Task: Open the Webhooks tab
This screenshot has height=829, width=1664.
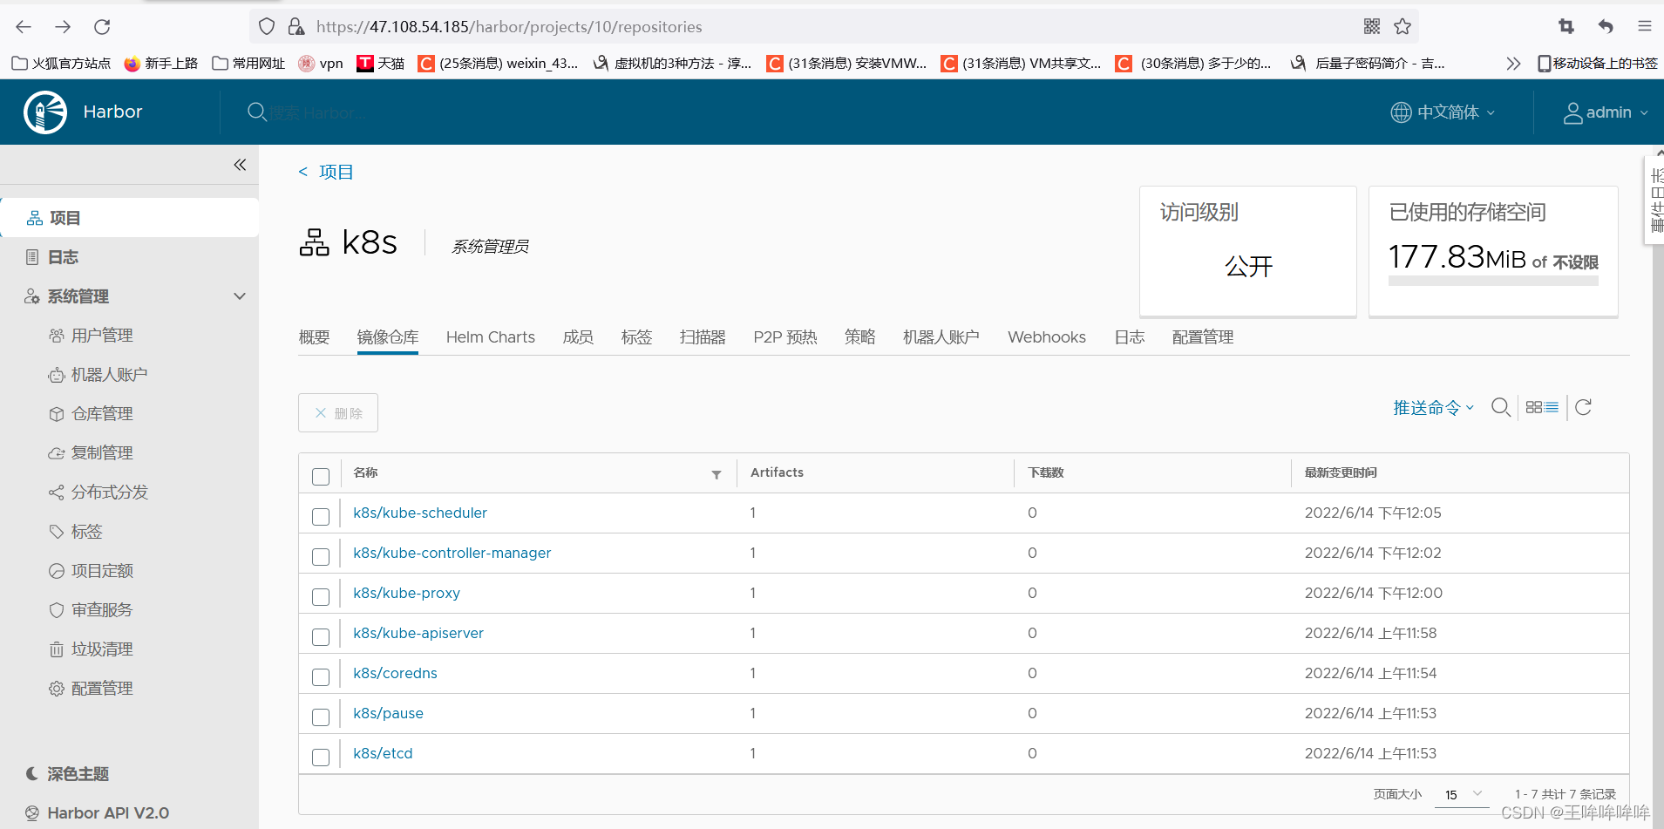Action: click(x=1046, y=337)
